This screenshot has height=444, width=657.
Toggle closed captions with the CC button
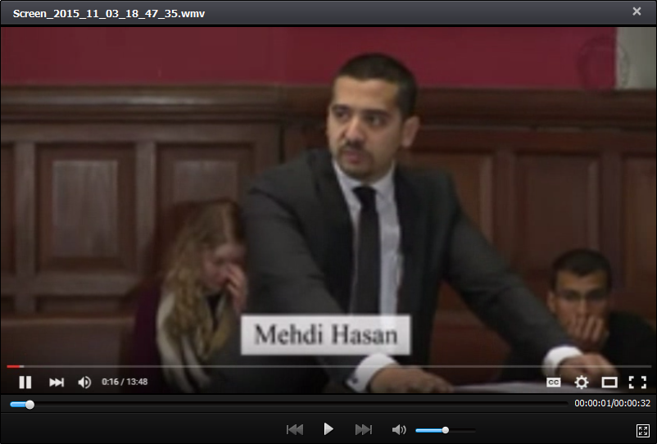(x=554, y=382)
